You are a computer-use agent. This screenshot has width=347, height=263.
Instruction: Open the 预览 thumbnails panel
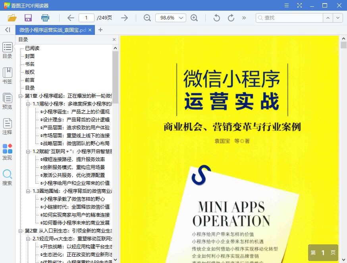pyautogui.click(x=7, y=101)
